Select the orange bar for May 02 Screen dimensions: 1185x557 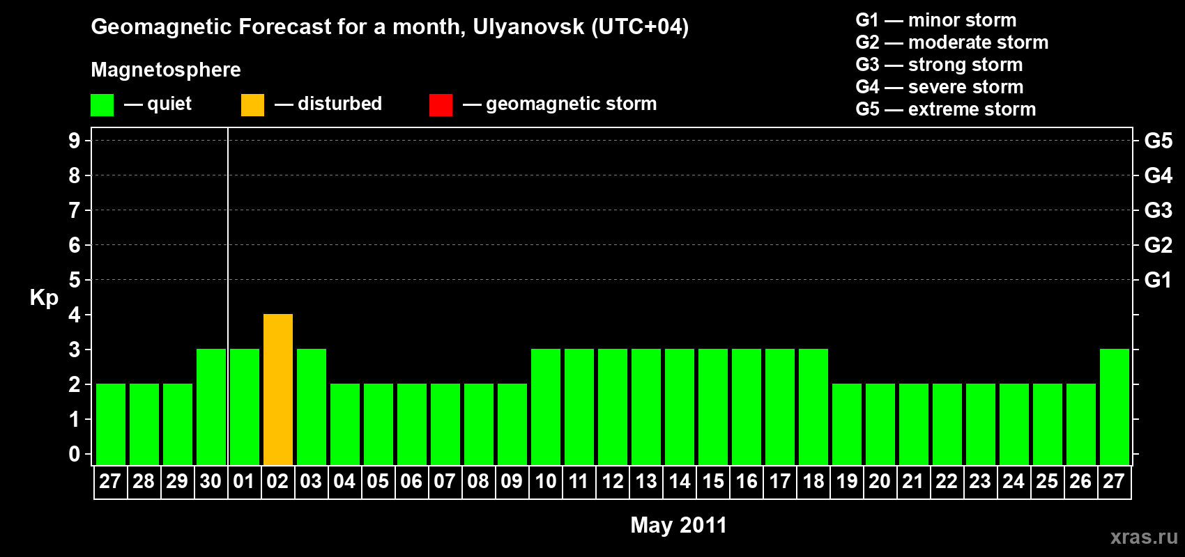(278, 389)
